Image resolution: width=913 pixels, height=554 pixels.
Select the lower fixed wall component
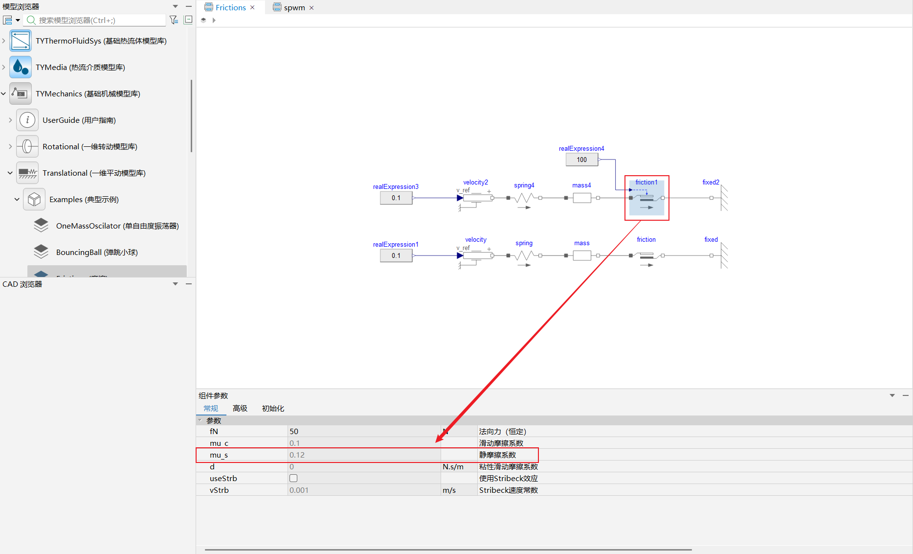coord(719,255)
